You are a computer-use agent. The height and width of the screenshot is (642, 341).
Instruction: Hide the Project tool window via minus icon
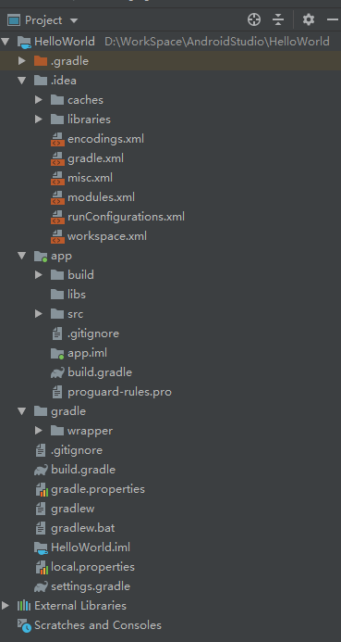pyautogui.click(x=333, y=19)
